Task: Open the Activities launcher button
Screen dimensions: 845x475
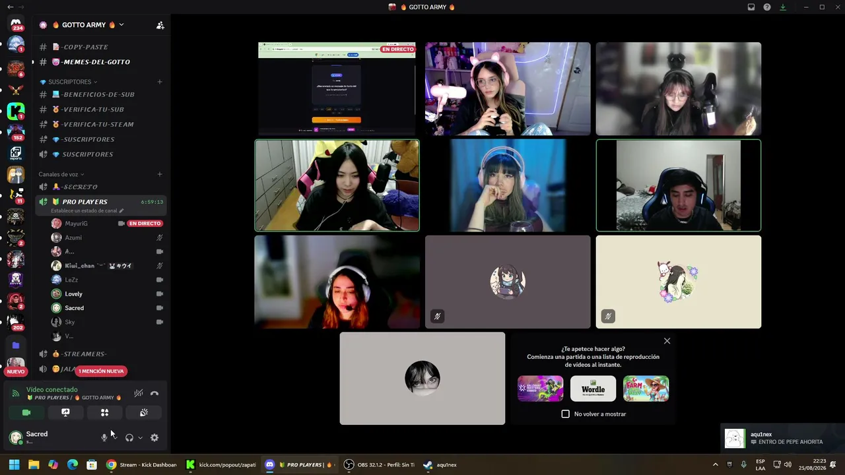Action: [x=104, y=412]
